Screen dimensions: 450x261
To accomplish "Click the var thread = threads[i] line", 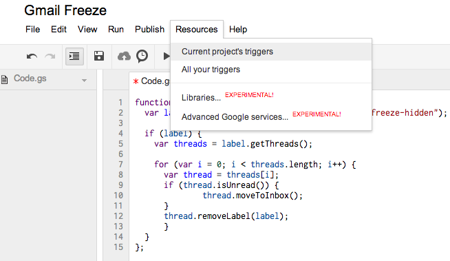I will point(221,175).
